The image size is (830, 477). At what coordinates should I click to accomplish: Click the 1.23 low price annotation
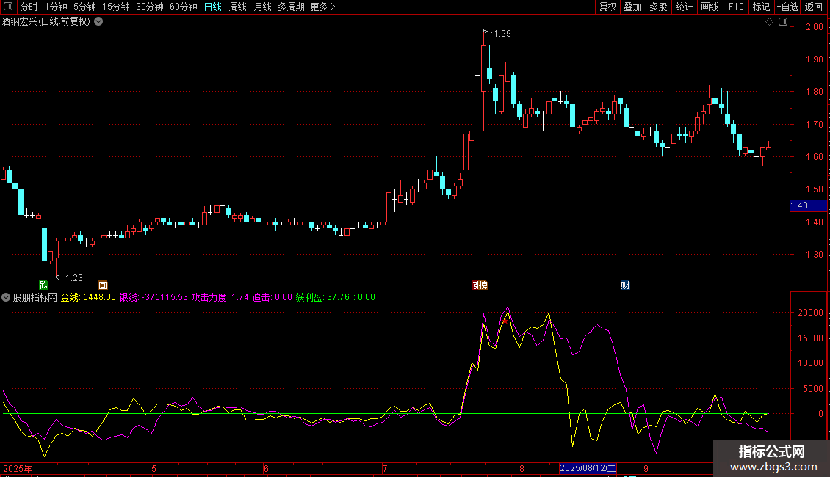74,277
